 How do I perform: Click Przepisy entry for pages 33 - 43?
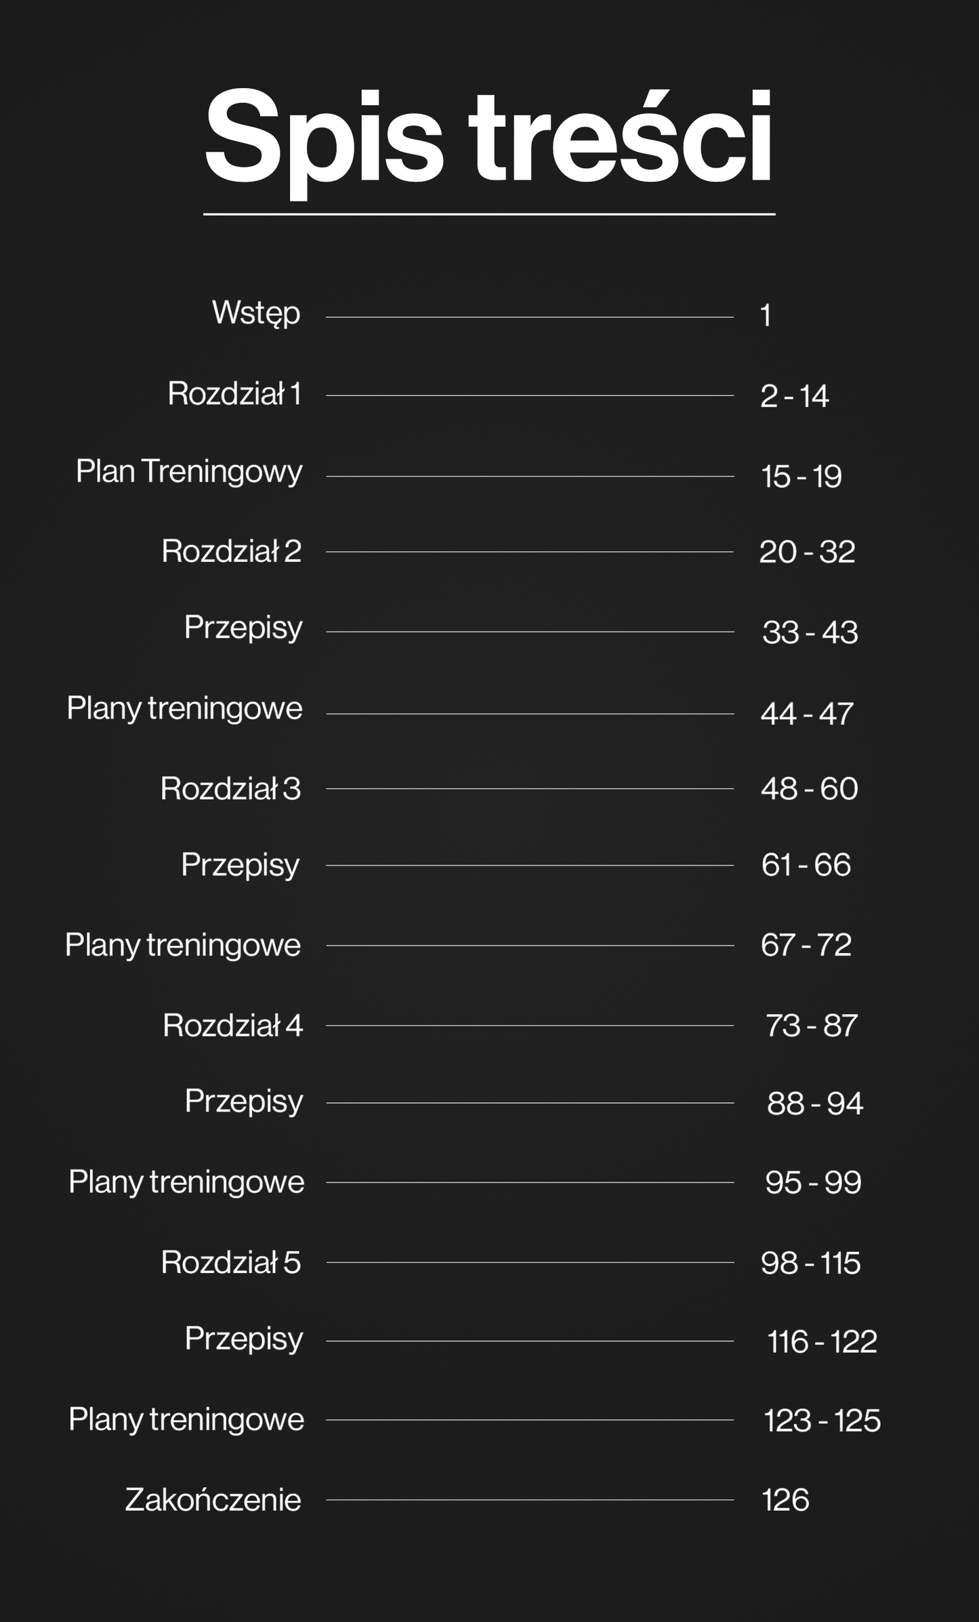pos(243,628)
